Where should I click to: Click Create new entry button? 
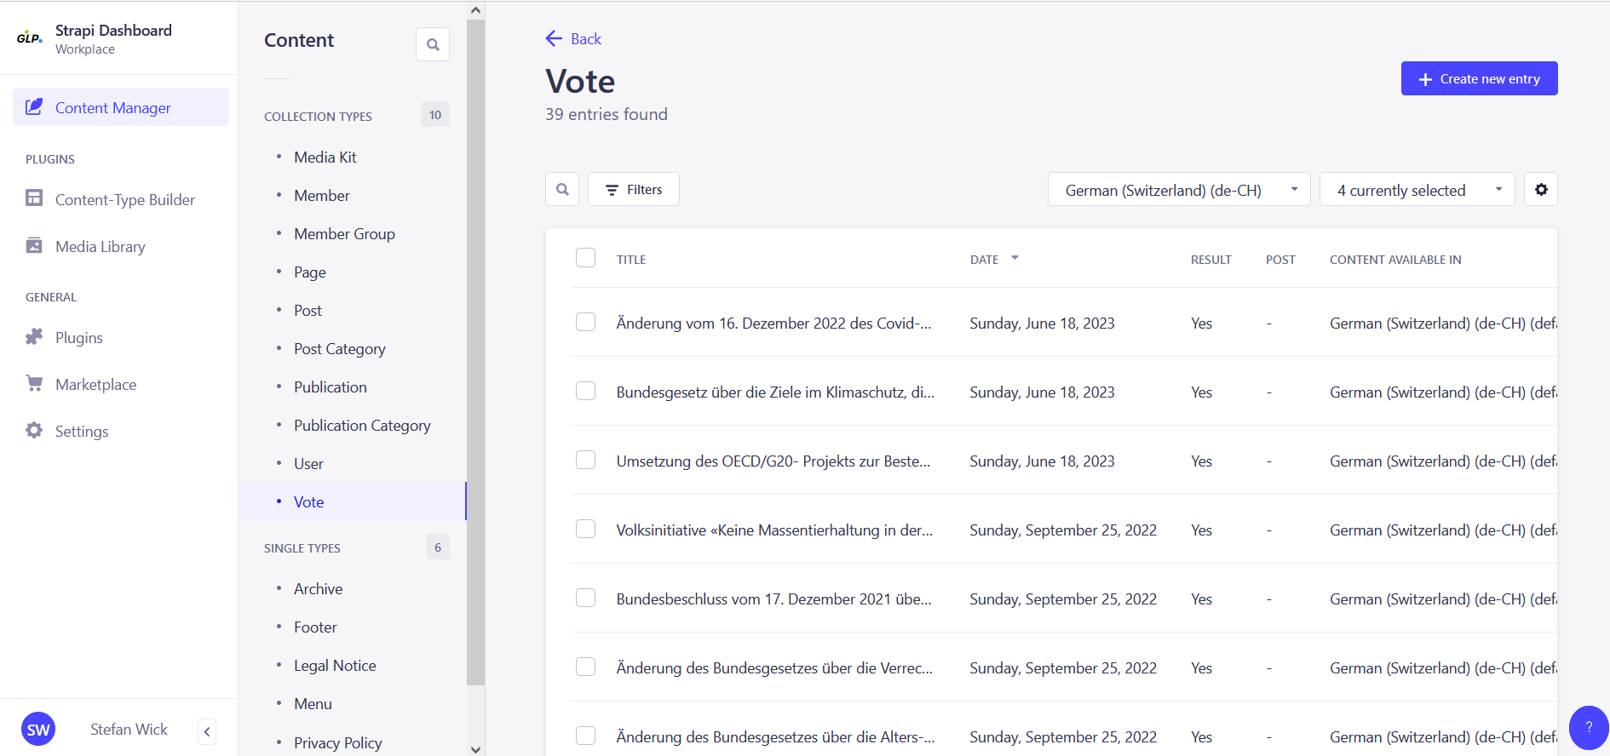tap(1480, 78)
